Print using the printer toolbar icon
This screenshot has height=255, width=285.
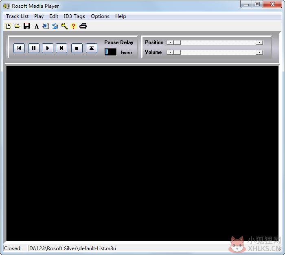[x=83, y=26]
